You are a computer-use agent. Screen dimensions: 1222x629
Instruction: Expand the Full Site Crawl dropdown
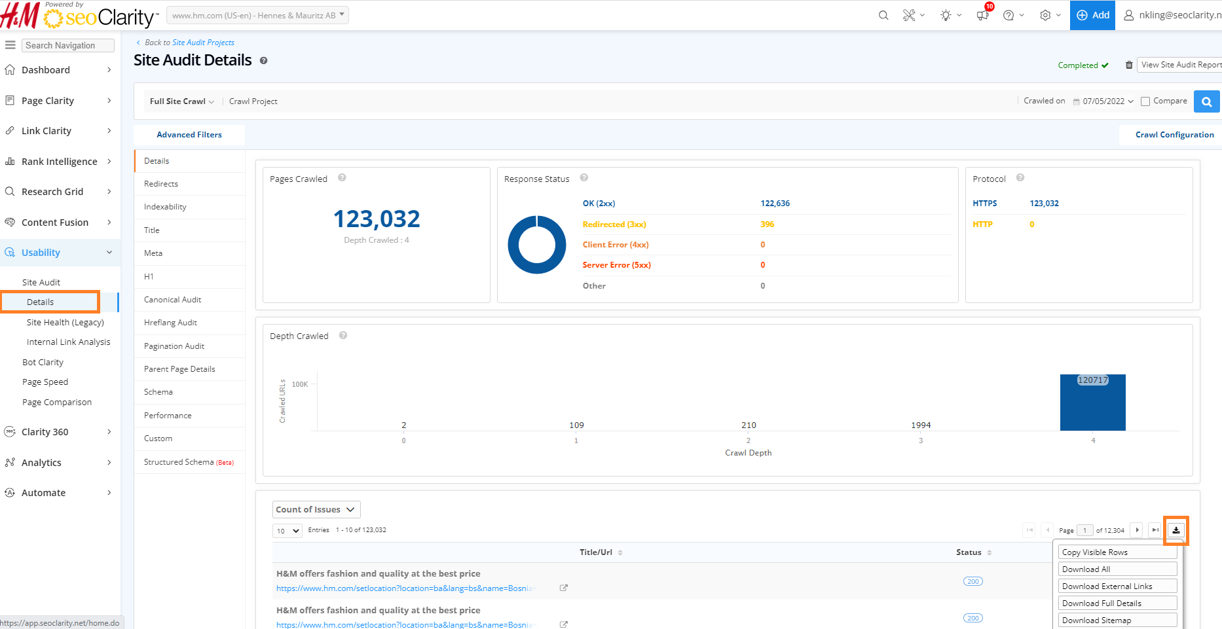tap(181, 101)
